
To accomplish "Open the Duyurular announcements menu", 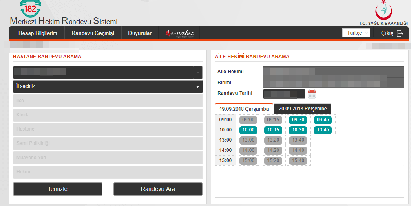I will (x=140, y=33).
